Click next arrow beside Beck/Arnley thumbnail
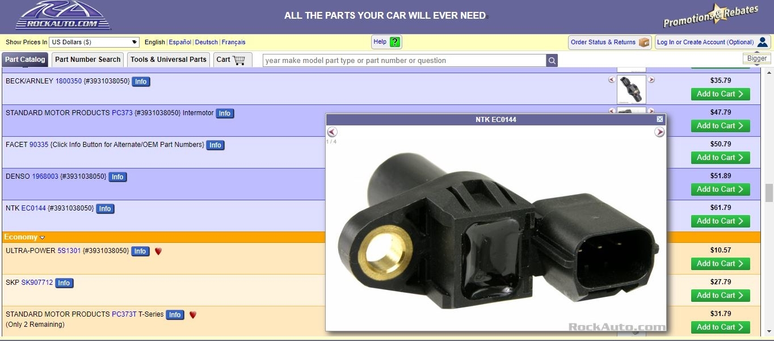Viewport: 774px width, 341px height. coord(651,79)
